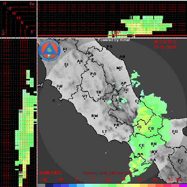This screenshot has width=187, height=187.
Task: Select the AP city marker label
Action: (x=124, y=83)
